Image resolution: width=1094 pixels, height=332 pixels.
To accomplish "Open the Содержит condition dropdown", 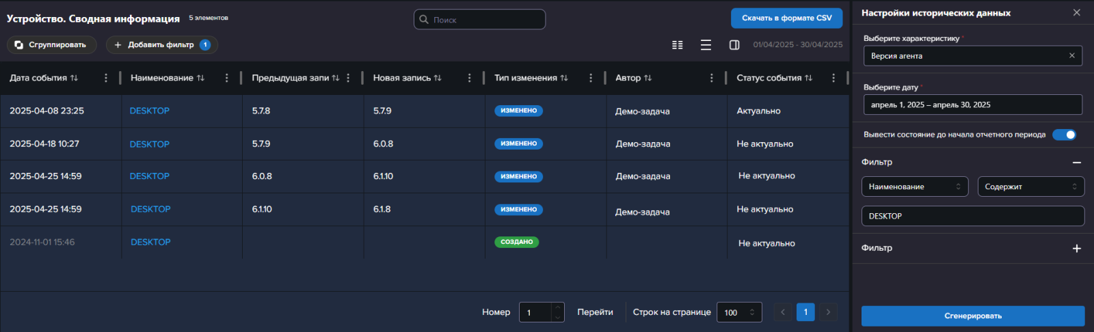I will [1031, 186].
